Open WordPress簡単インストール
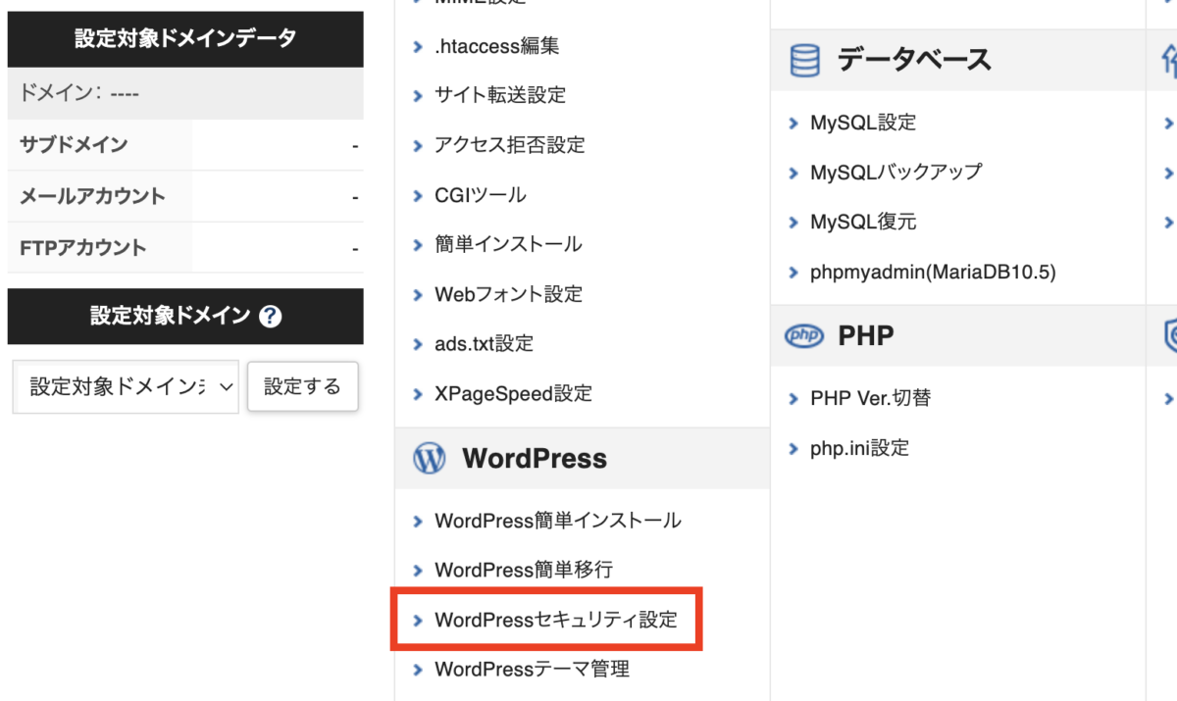Image resolution: width=1177 pixels, height=701 pixels. [558, 521]
